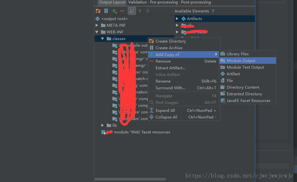The height and width of the screenshot is (182, 297).
Task: Expand the META-INF folder
Action: [97, 25]
